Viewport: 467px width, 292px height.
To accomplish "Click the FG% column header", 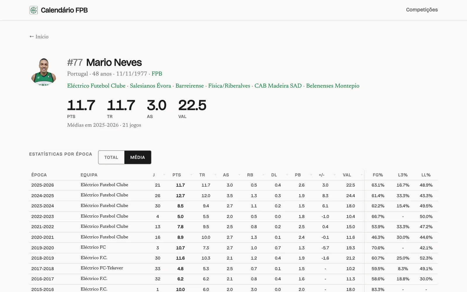I will [x=378, y=175].
